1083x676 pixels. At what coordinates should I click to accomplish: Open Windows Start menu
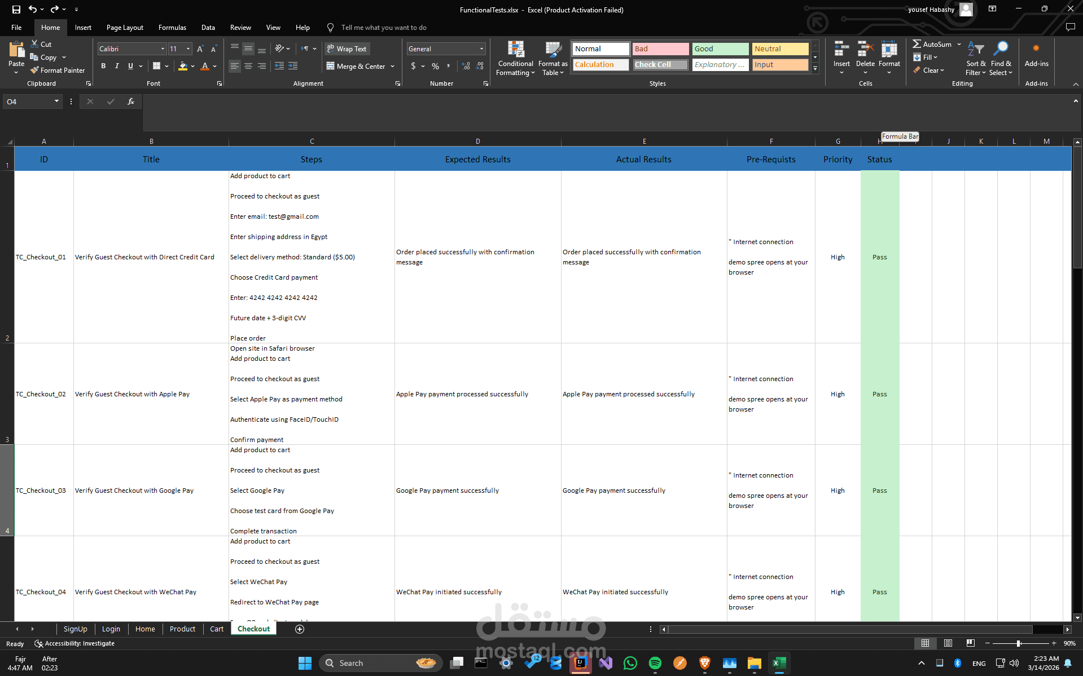(305, 663)
